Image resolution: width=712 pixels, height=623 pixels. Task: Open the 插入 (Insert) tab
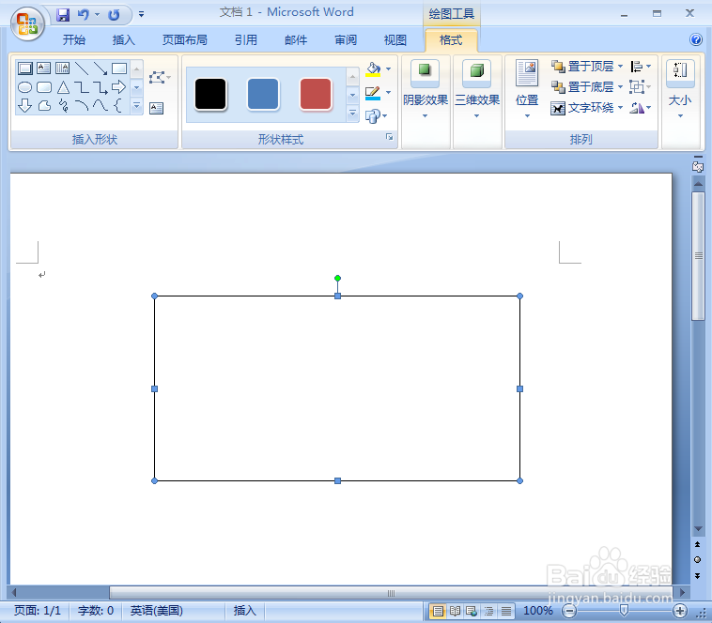click(x=123, y=40)
